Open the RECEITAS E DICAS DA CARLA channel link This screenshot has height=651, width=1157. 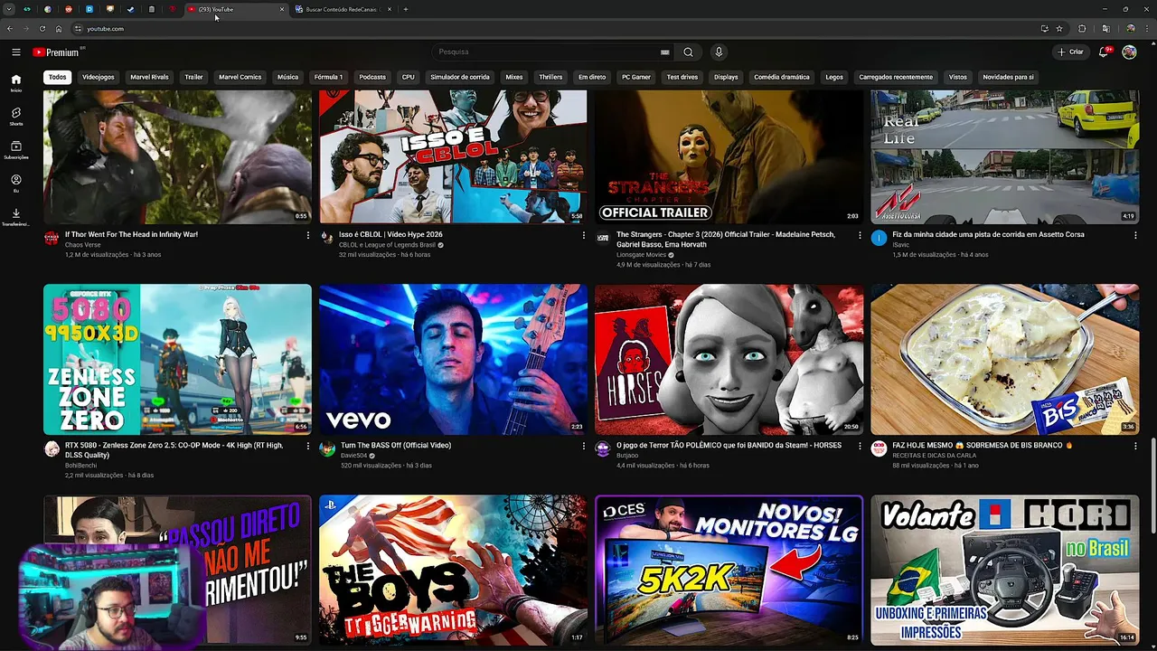click(934, 456)
